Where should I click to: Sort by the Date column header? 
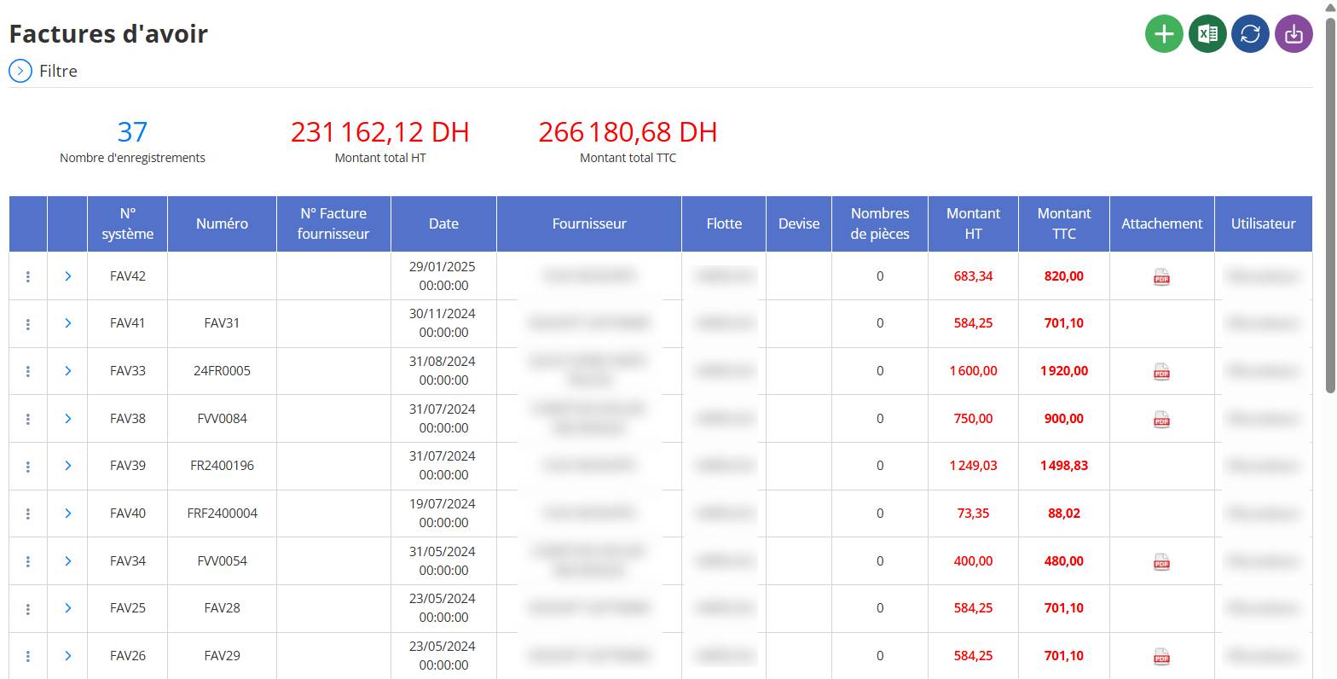[x=443, y=223]
